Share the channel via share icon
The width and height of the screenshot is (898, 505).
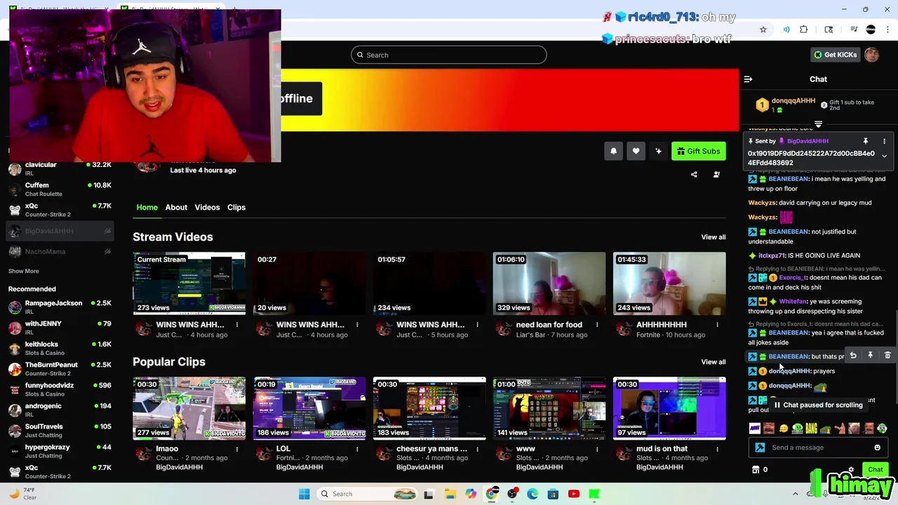coord(694,175)
